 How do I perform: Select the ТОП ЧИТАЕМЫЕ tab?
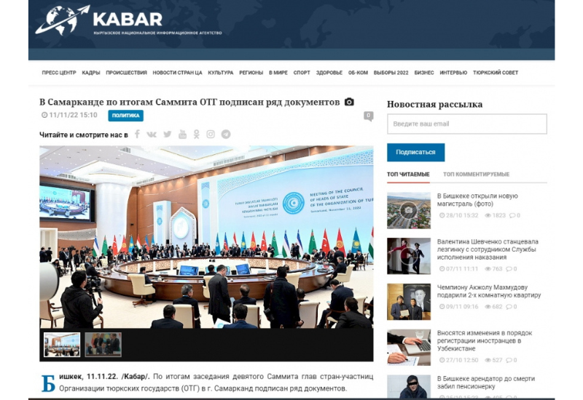(408, 175)
